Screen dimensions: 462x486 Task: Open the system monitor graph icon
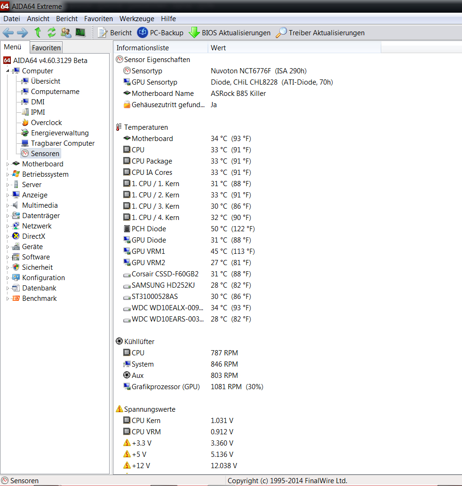click(80, 32)
